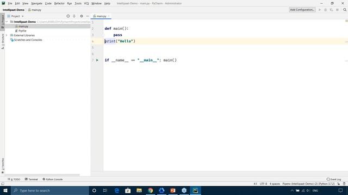Open the Code menu

tap(48, 3)
